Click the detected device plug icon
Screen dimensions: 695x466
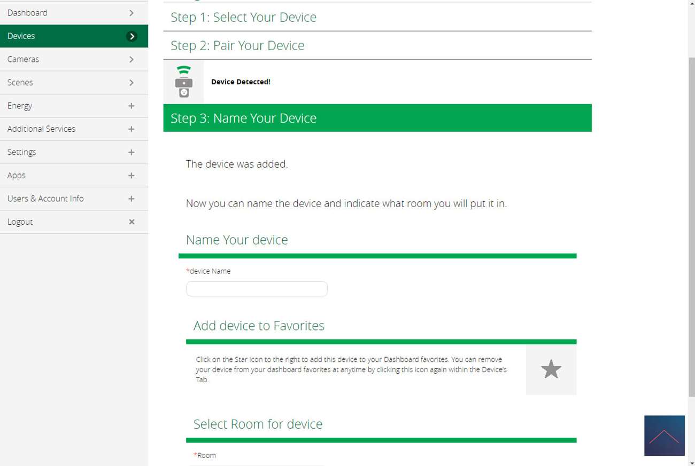pos(183,82)
